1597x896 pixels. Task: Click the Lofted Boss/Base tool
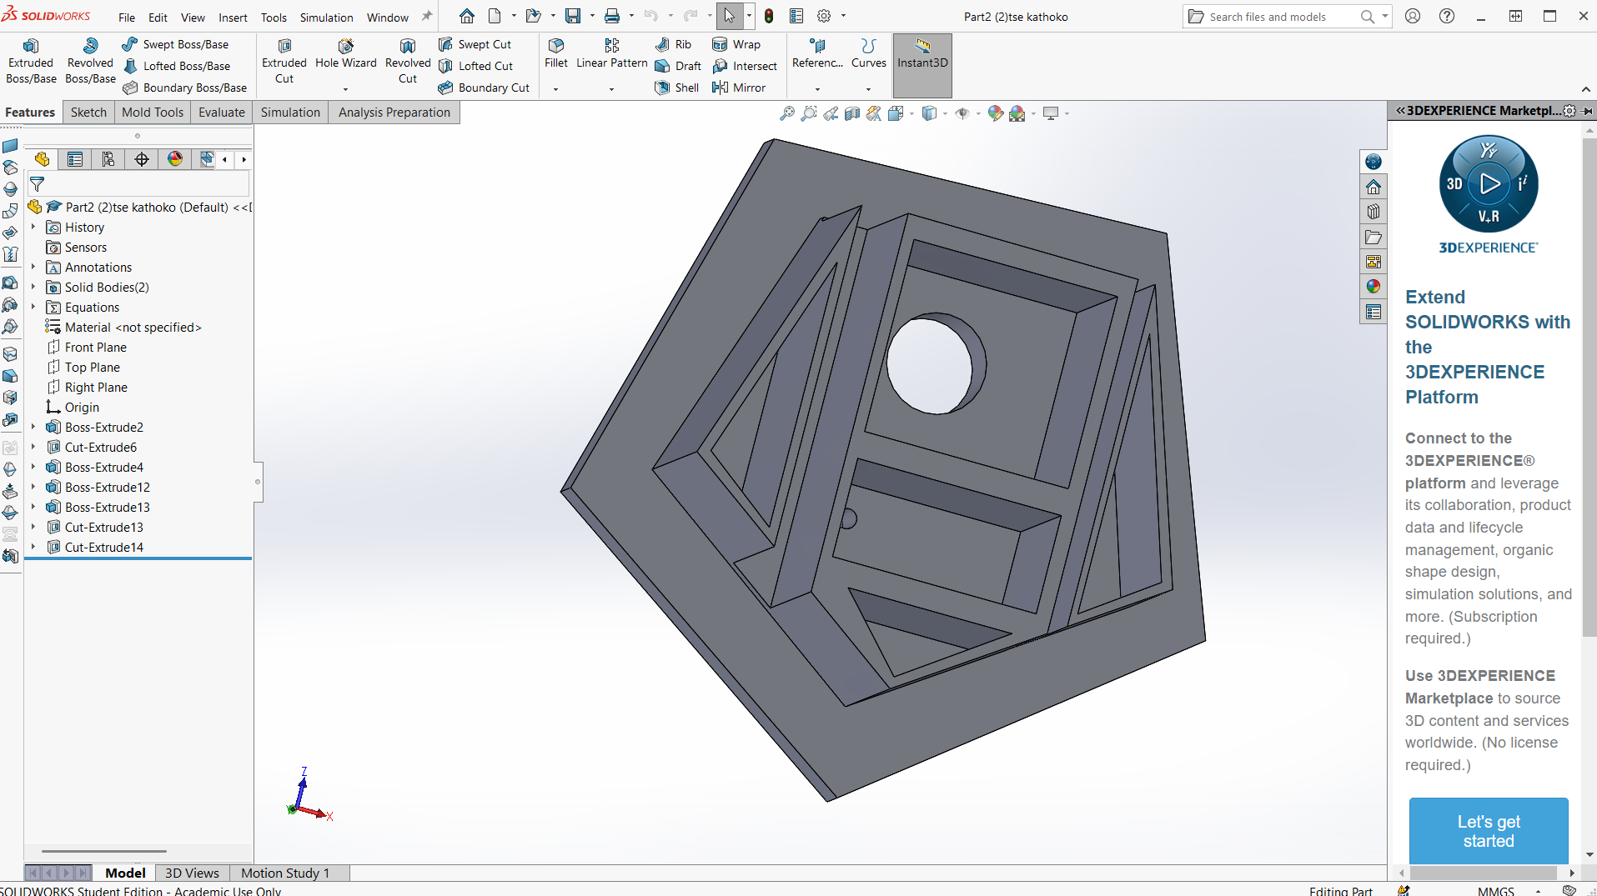tap(176, 66)
